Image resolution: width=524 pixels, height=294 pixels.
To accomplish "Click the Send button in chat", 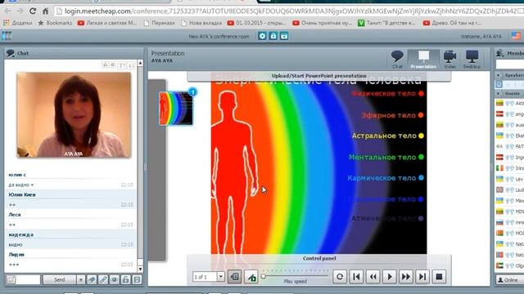I will coord(60,279).
